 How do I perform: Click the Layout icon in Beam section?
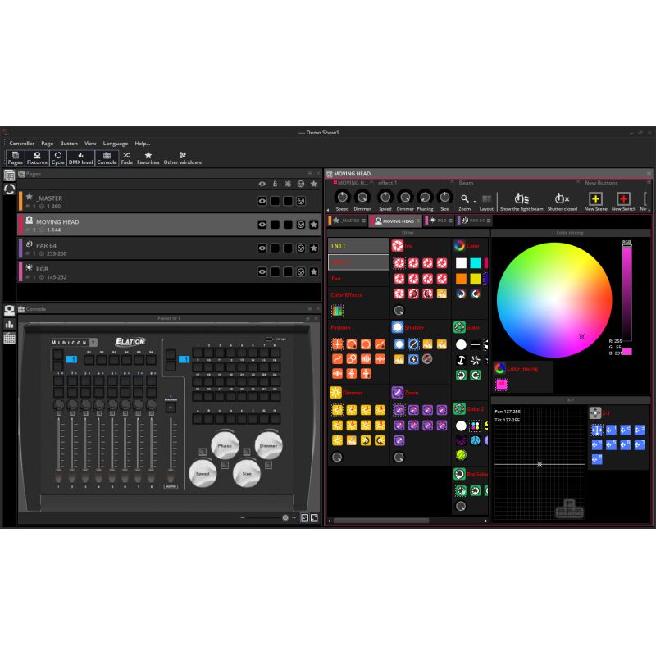[486, 199]
